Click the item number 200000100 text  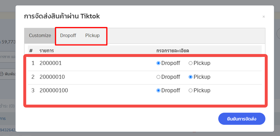click(54, 91)
